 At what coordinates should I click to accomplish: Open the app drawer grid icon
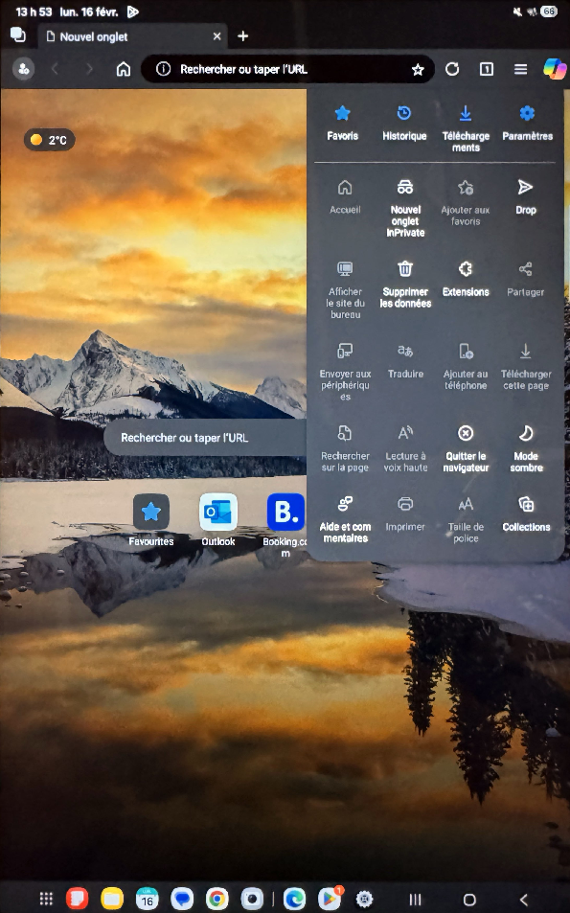46,899
